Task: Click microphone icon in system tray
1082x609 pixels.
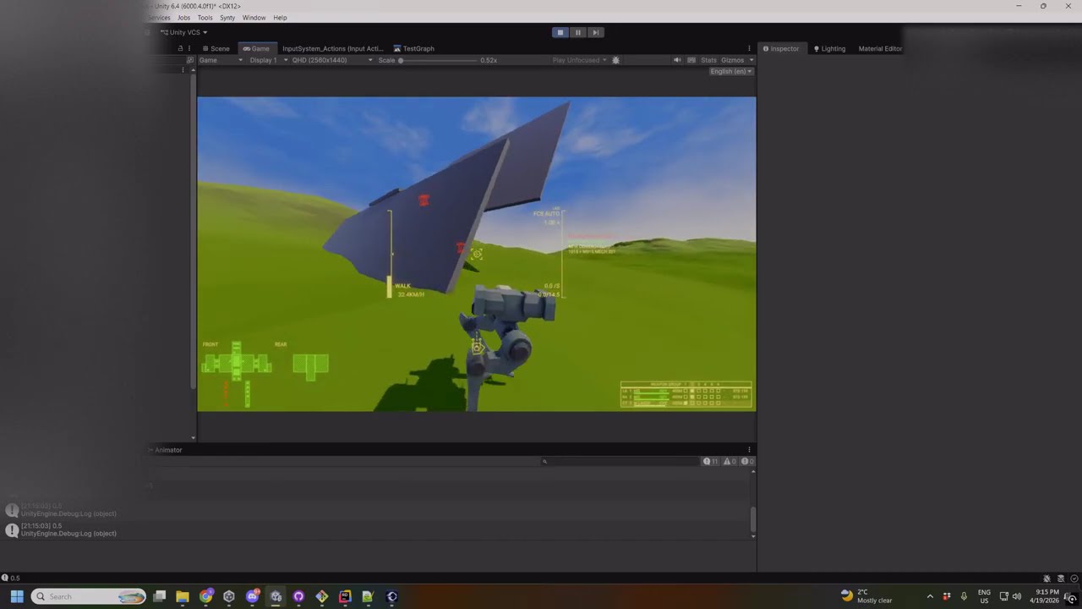Action: tap(964, 596)
